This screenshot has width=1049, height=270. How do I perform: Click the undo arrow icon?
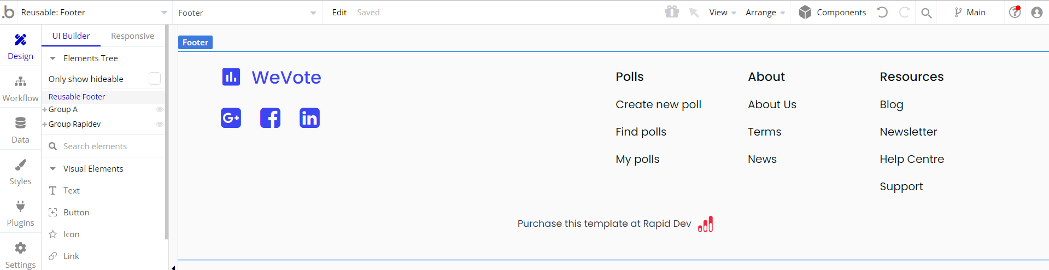(x=882, y=12)
